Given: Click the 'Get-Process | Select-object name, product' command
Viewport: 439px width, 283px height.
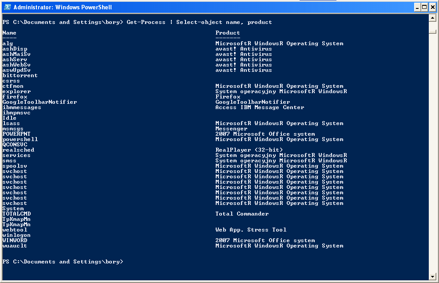Looking at the screenshot, I should point(199,22).
